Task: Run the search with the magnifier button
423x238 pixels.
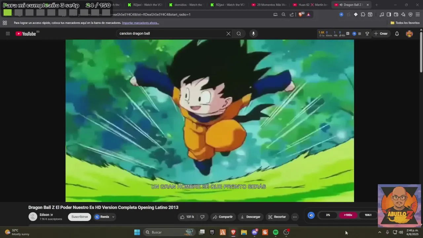Action: click(x=239, y=33)
